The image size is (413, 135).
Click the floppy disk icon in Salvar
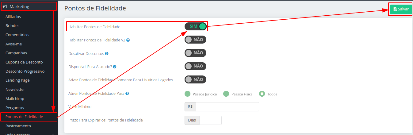click(395, 9)
